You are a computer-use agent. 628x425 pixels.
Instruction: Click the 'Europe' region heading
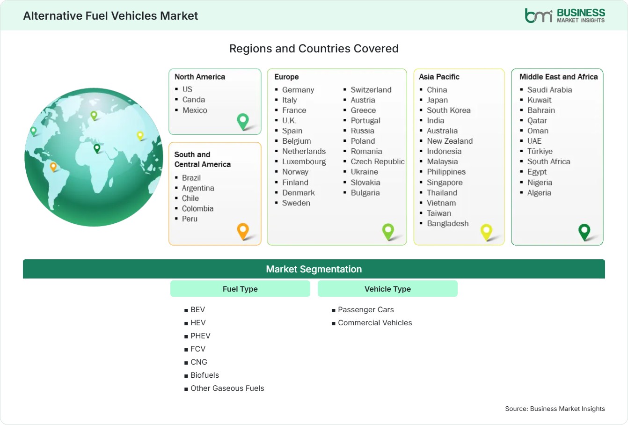(286, 77)
